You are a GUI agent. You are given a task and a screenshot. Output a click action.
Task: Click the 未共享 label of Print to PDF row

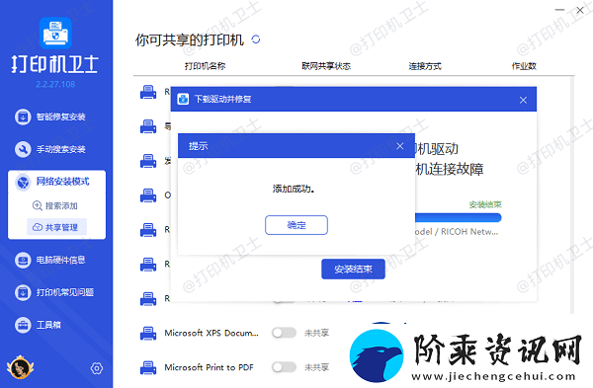click(x=317, y=367)
